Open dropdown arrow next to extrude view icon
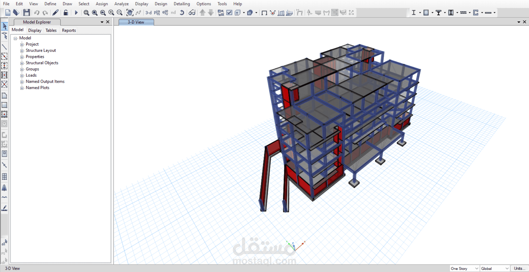Image resolution: width=529 pixels, height=272 pixels. (244, 13)
